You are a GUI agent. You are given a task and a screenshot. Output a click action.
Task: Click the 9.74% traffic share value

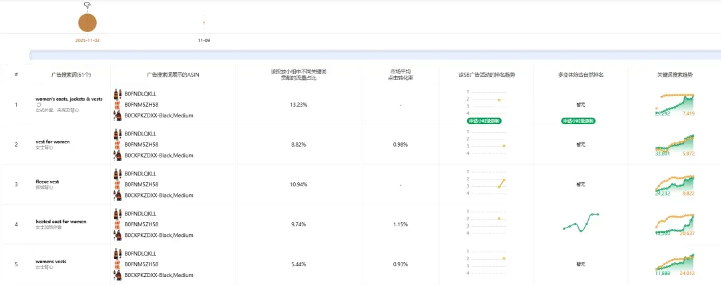[x=298, y=224]
